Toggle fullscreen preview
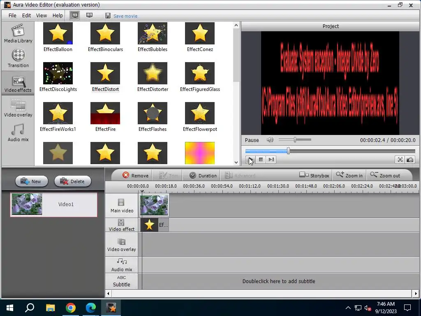This screenshot has height=316, width=421. [400, 160]
